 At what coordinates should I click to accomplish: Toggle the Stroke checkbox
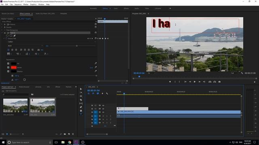pos(8,67)
